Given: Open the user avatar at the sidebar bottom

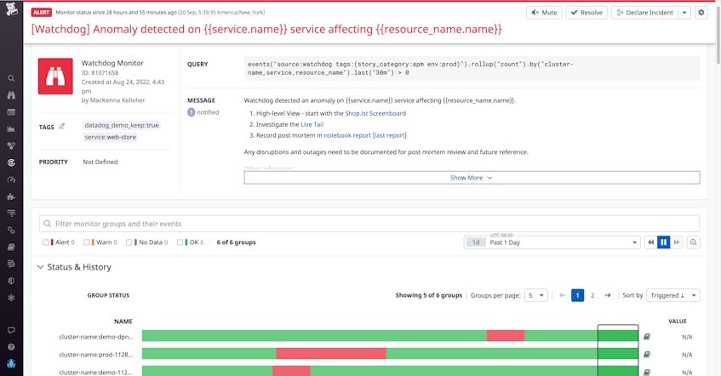Looking at the screenshot, I should pyautogui.click(x=11, y=363).
